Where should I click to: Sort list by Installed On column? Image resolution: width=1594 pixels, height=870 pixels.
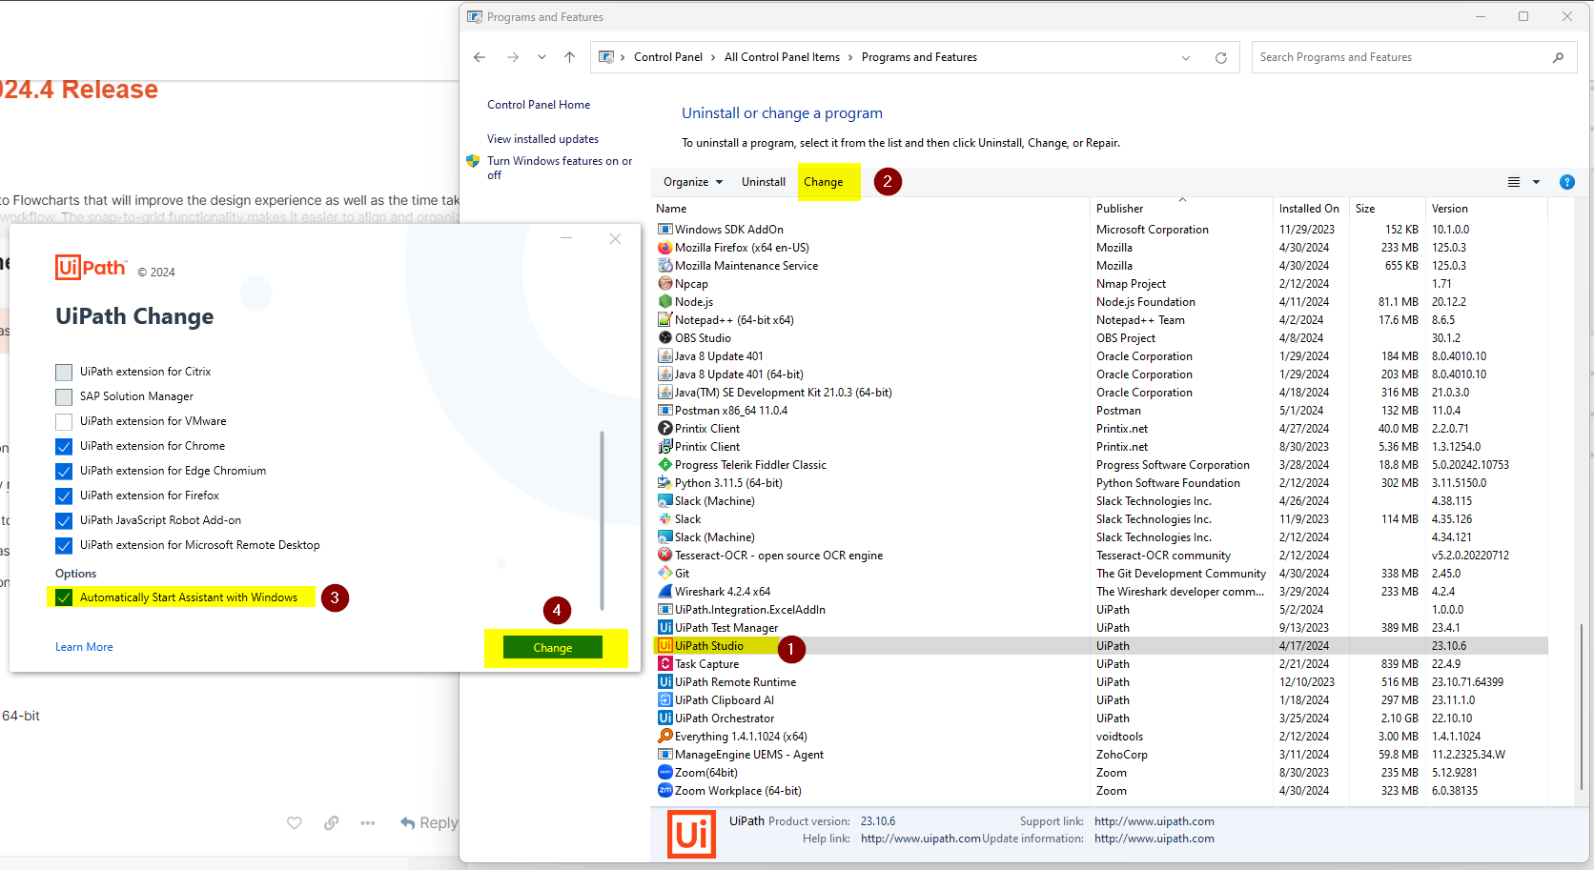tap(1309, 209)
